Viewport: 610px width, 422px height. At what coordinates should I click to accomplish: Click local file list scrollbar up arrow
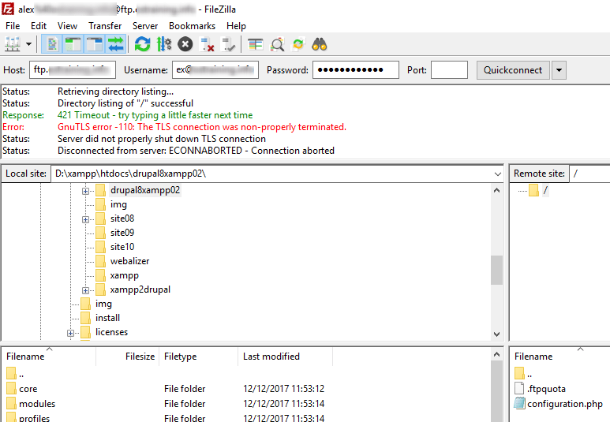click(497, 354)
